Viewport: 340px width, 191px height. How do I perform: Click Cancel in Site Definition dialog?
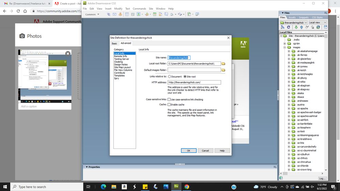(x=205, y=151)
